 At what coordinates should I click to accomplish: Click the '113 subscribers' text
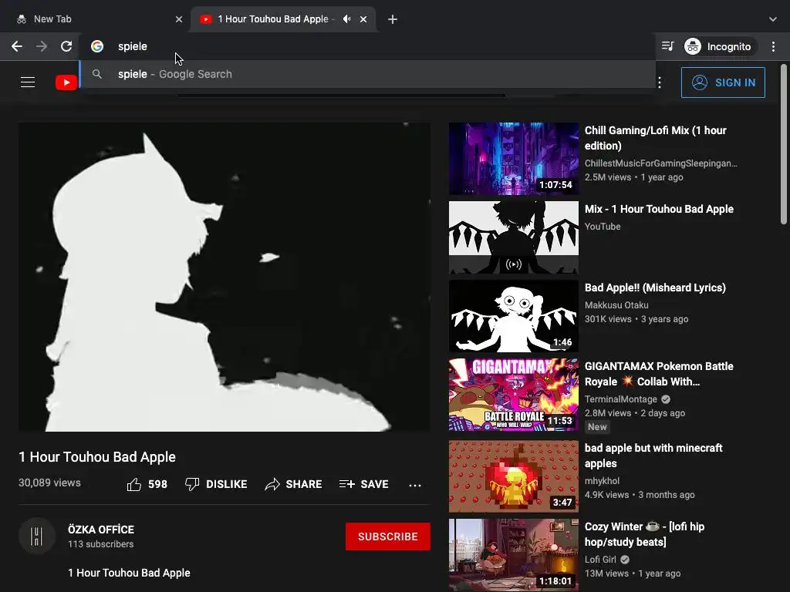tap(101, 544)
